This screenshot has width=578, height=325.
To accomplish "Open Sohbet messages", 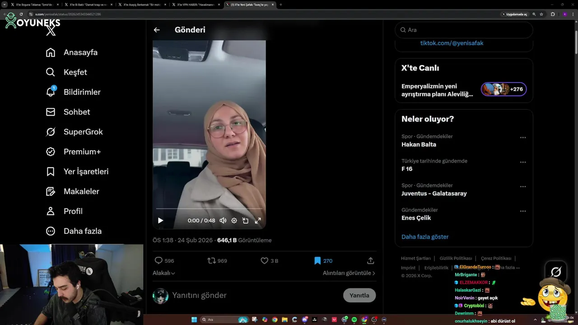I will pyautogui.click(x=68, y=112).
